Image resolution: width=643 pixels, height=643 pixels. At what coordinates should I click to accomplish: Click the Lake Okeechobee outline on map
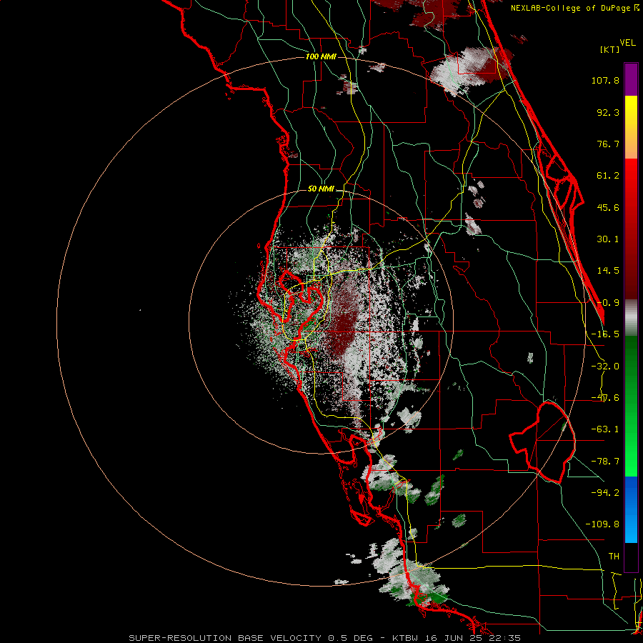click(x=542, y=442)
